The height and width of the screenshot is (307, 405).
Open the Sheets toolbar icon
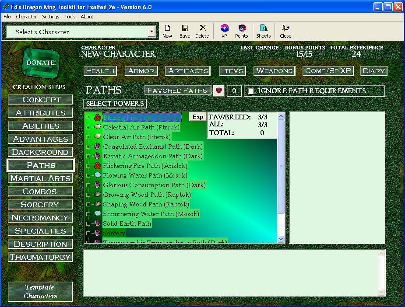tap(264, 31)
